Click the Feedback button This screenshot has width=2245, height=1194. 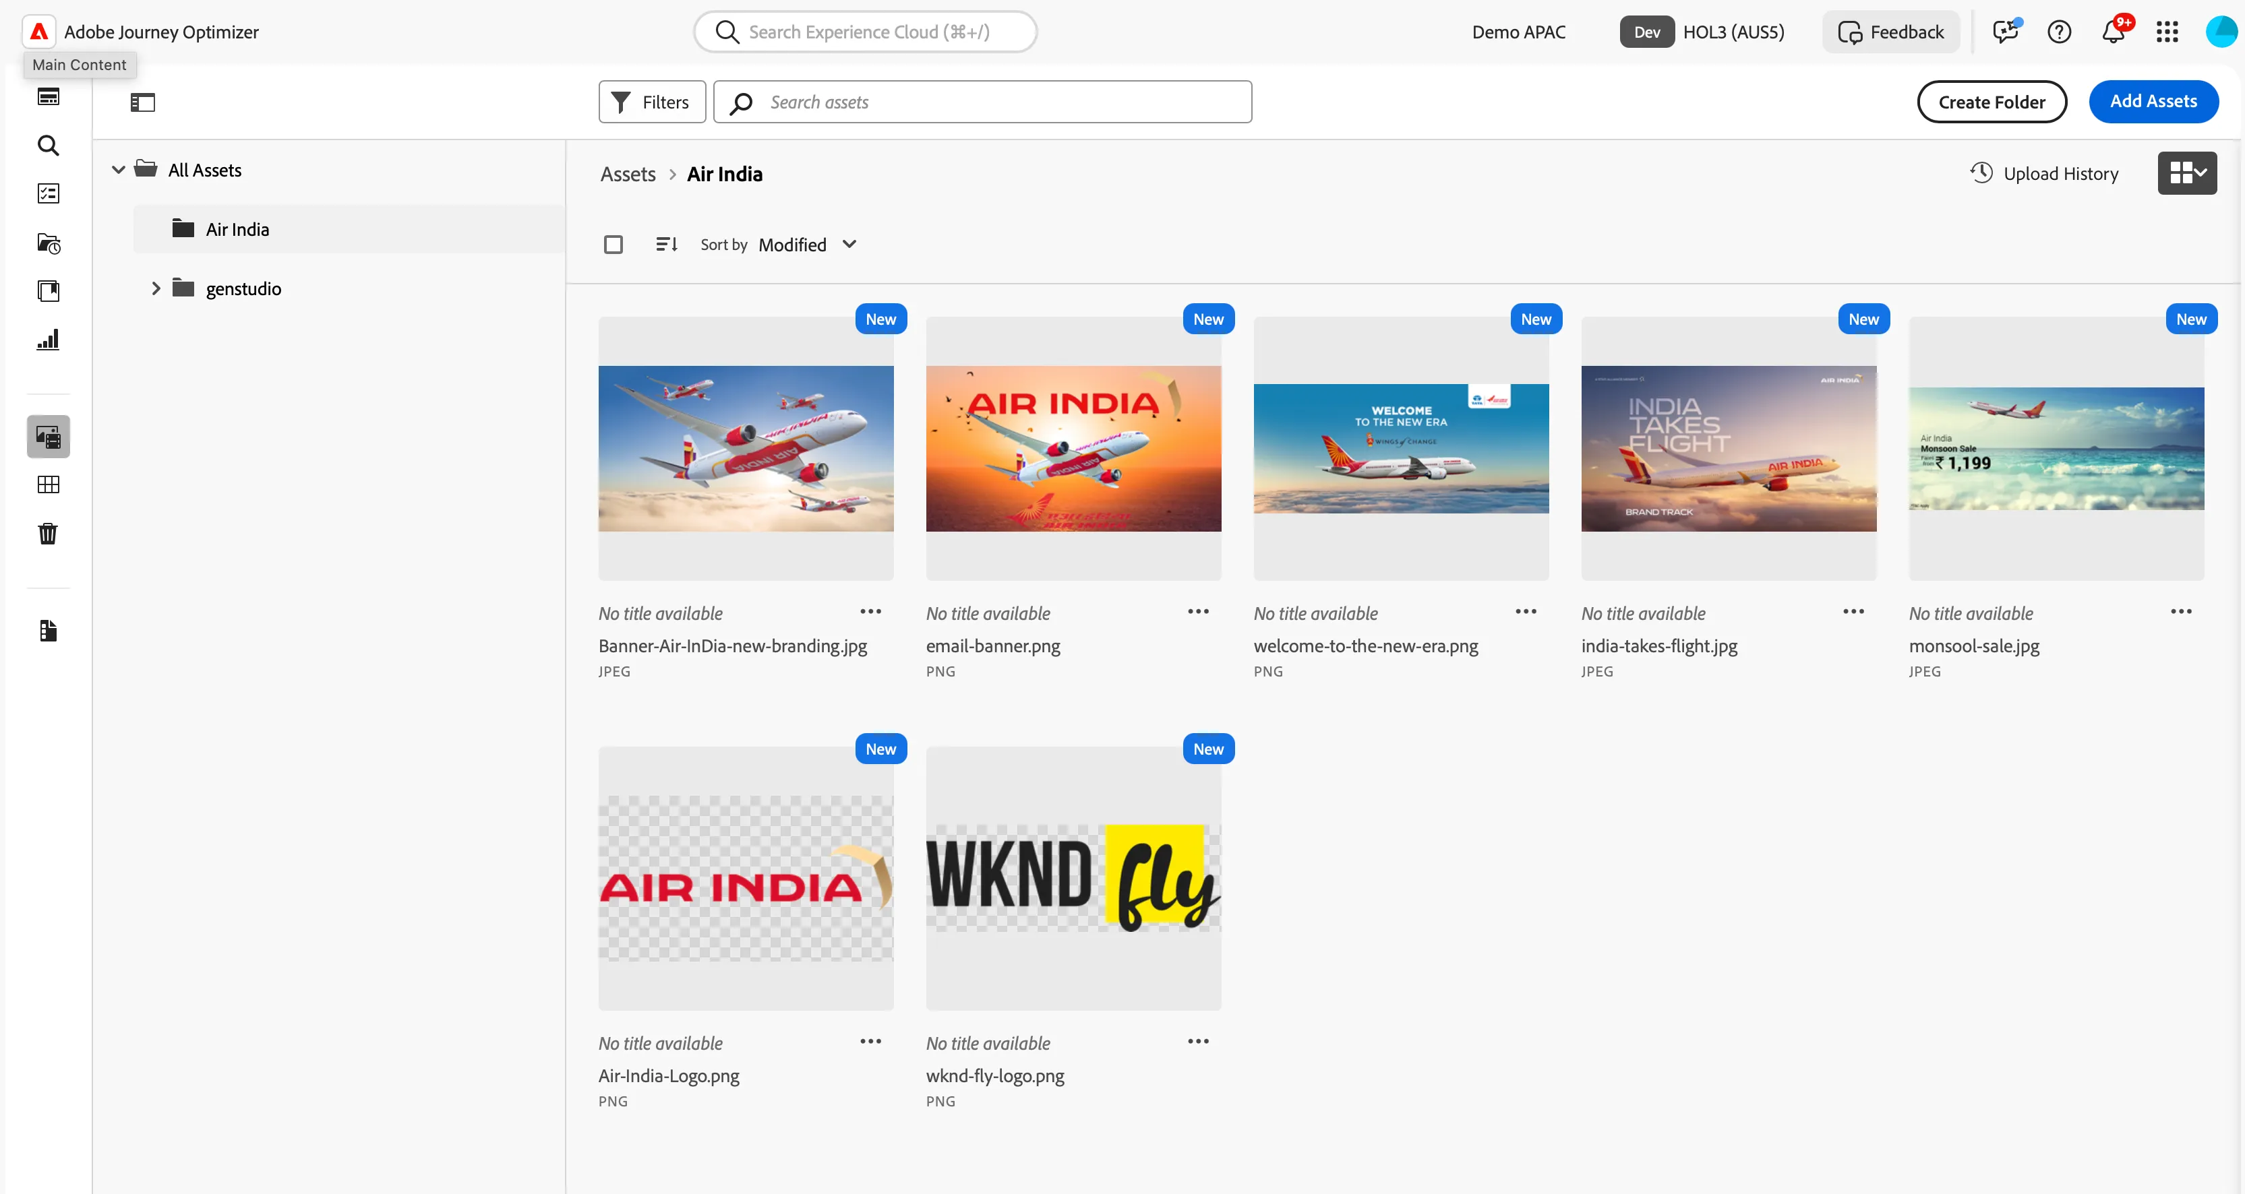pyautogui.click(x=1891, y=32)
